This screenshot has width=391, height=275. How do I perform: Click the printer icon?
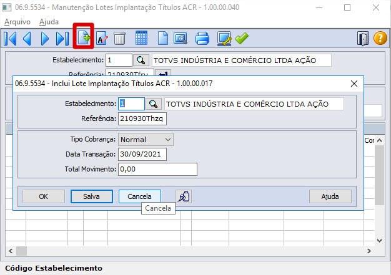[202, 38]
